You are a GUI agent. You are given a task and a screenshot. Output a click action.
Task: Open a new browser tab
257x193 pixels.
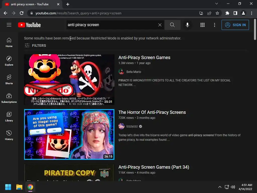68,4
